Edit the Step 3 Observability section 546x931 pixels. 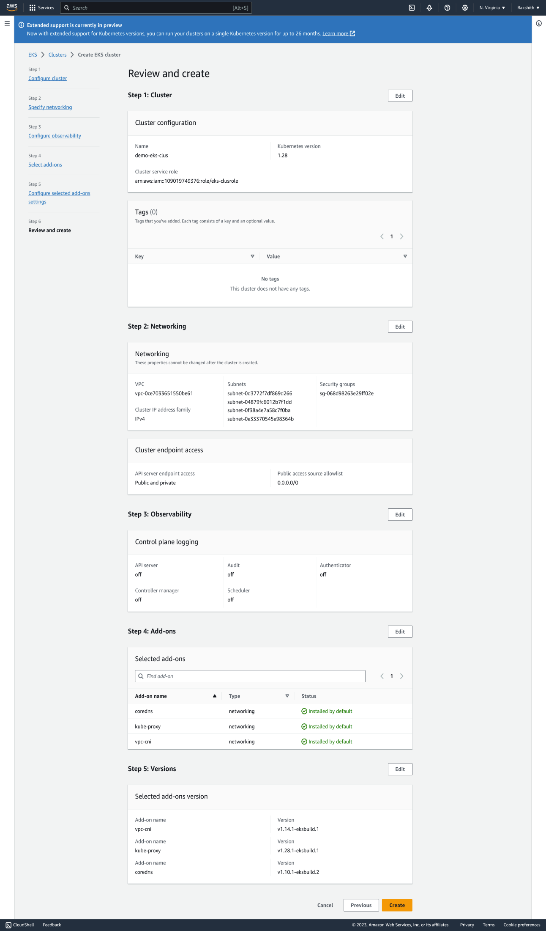point(400,514)
